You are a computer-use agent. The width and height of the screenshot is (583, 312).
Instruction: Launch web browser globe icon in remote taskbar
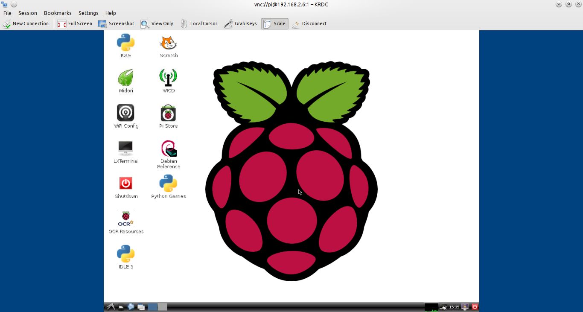pyautogui.click(x=131, y=307)
